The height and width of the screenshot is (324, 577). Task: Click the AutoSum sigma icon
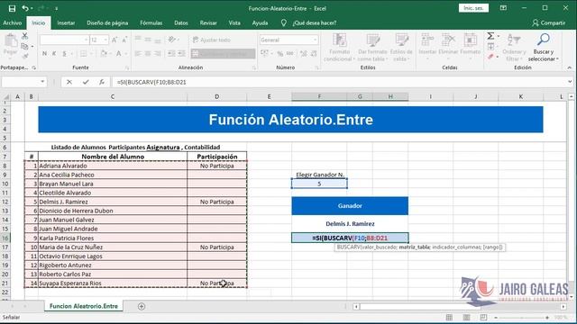click(490, 36)
